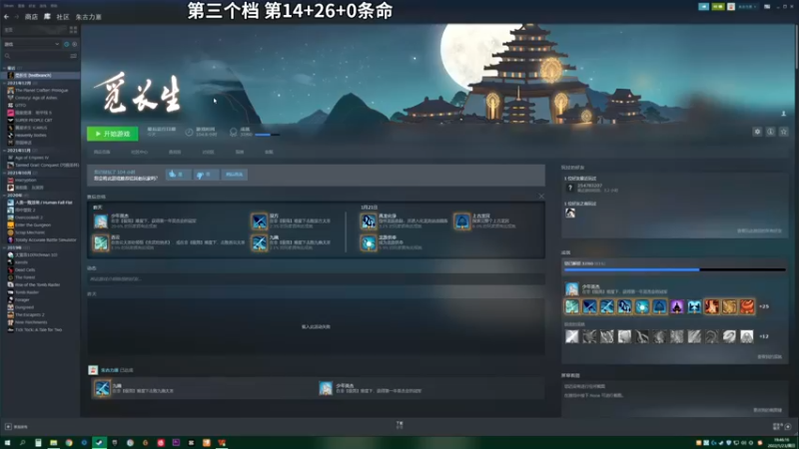
Task: Open the store page sub-tab under play button
Action: click(x=102, y=152)
